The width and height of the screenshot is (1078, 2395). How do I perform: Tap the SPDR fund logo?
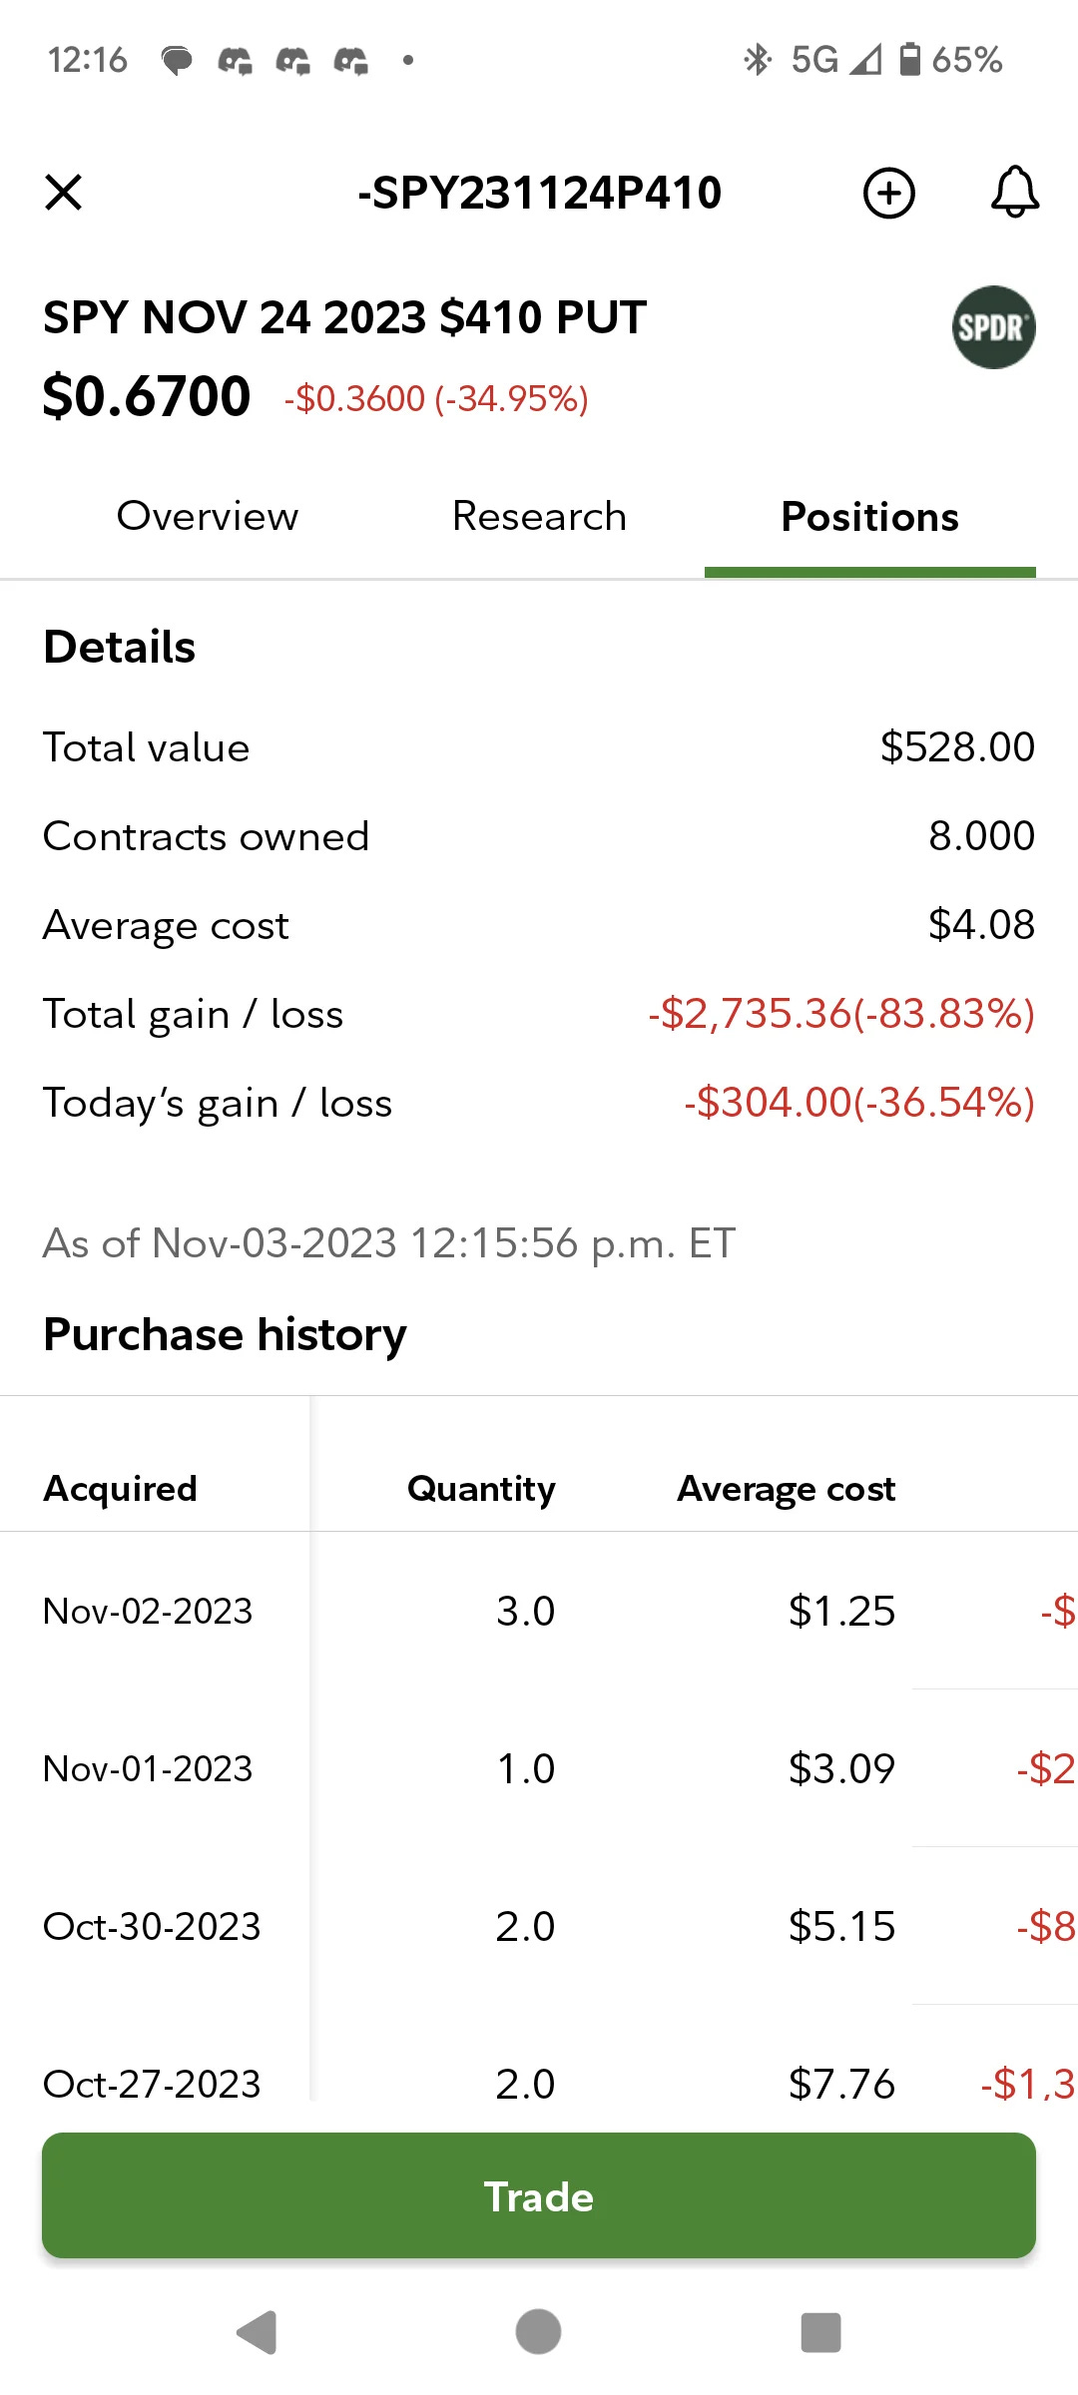[993, 328]
